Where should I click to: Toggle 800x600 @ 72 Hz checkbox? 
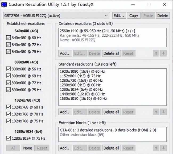(x=9, y=83)
